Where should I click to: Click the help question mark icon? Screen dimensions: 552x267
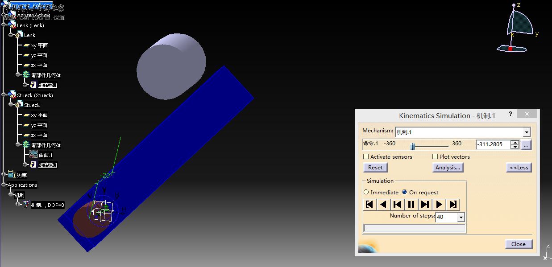(x=510, y=114)
